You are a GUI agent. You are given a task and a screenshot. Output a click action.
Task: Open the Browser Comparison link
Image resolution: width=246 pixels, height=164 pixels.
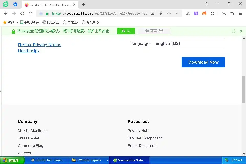145,138
